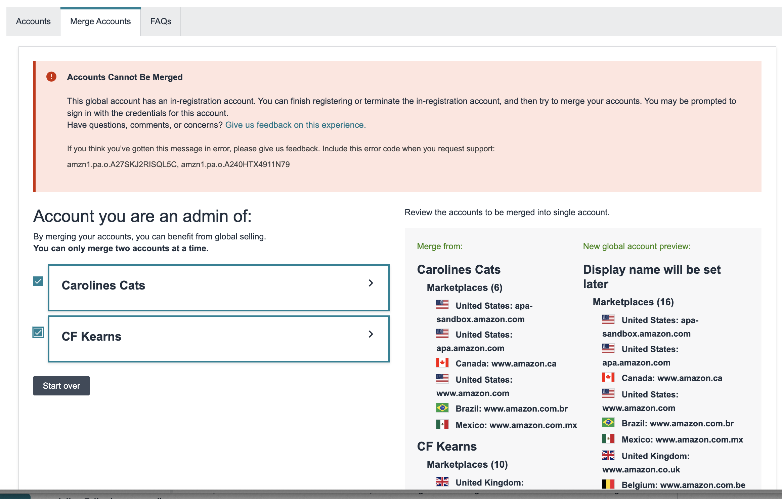The width and height of the screenshot is (782, 499).
Task: Click Brazil flag in global account preview
Action: [x=608, y=422]
